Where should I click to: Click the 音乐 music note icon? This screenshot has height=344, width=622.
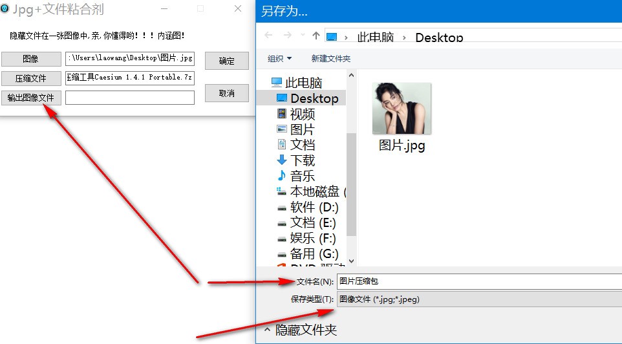[x=282, y=175]
